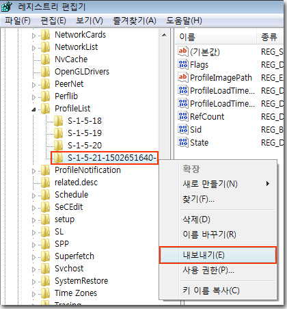The width and height of the screenshot is (287, 309).
Task: Select the RefCount value name
Action: [x=207, y=117]
